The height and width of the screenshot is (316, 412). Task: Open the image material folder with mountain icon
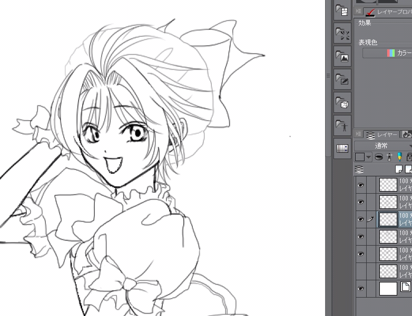[342, 56]
